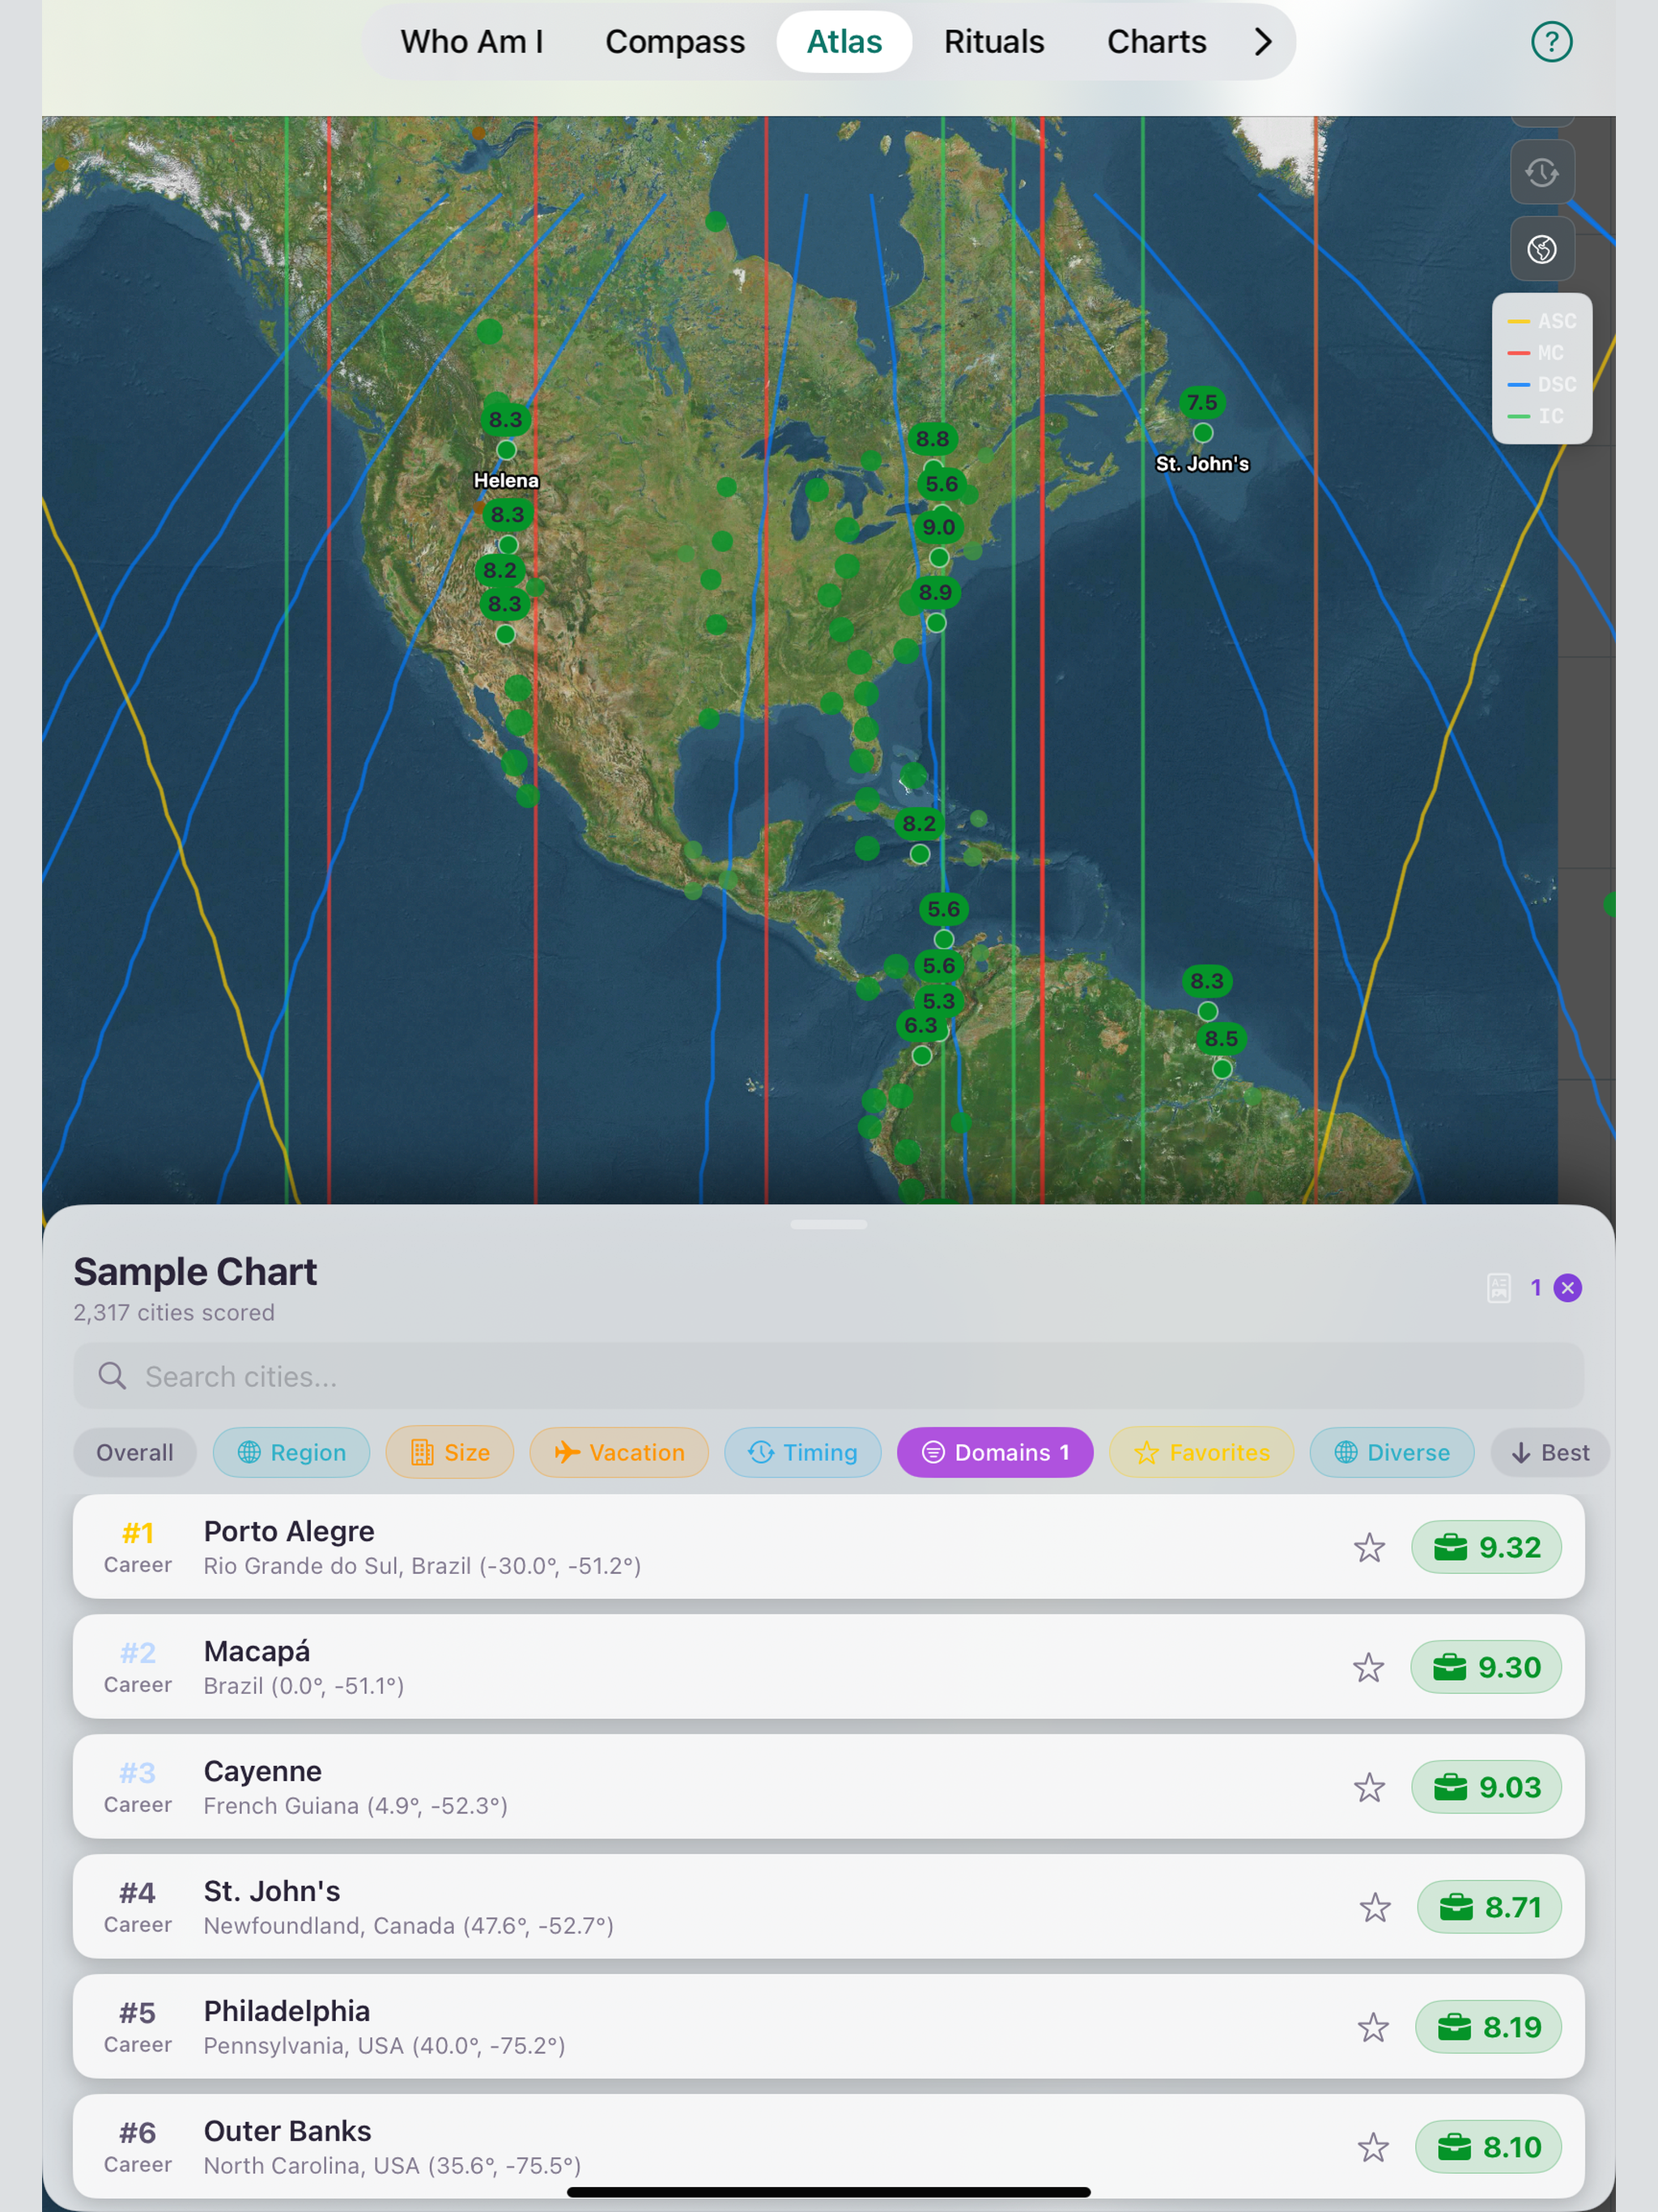Image resolution: width=1658 pixels, height=2212 pixels.
Task: Favorite Porto Alegre with star icon
Action: click(x=1369, y=1547)
